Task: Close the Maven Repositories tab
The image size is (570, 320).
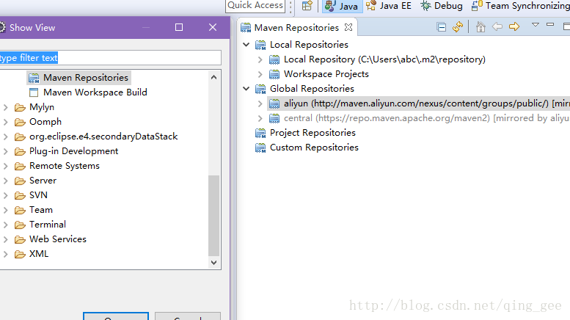Action: pyautogui.click(x=348, y=27)
